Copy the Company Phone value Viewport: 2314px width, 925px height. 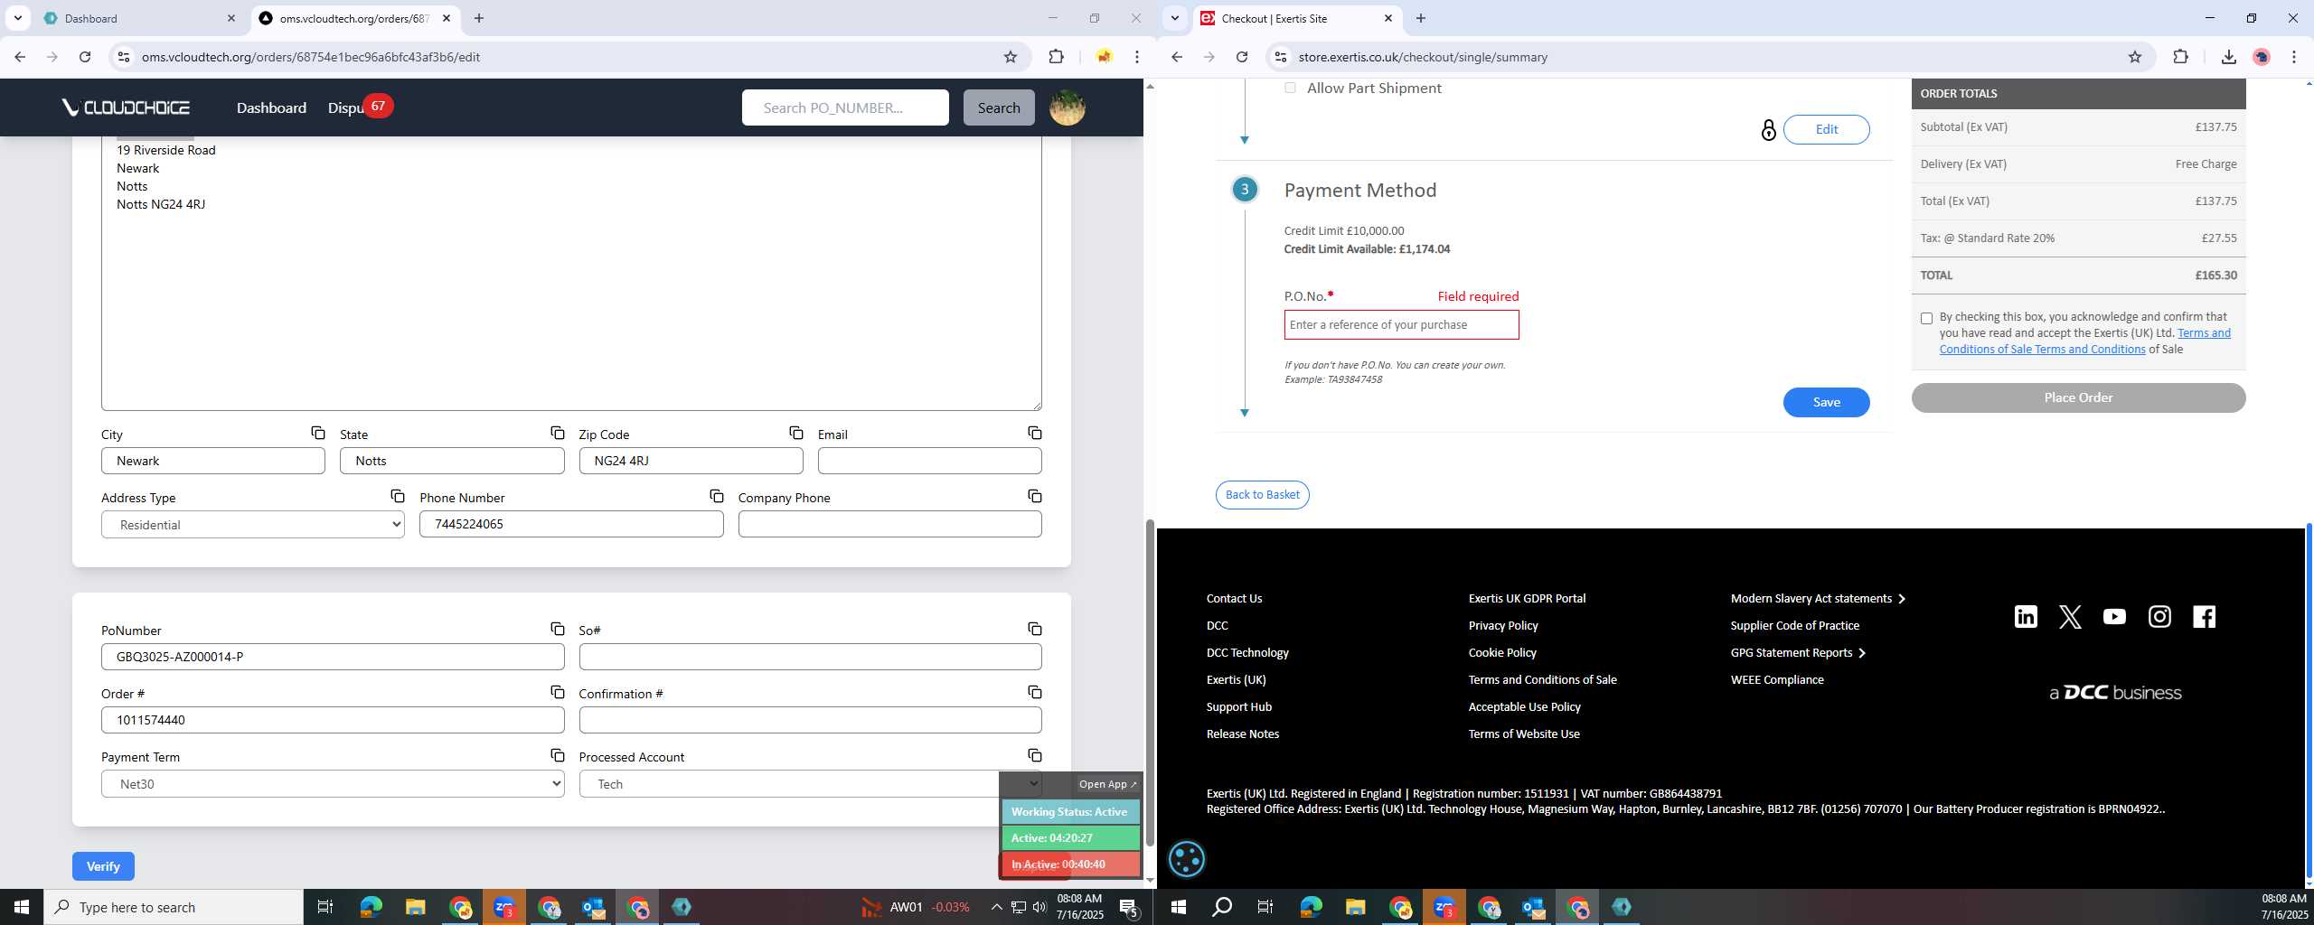point(1035,496)
